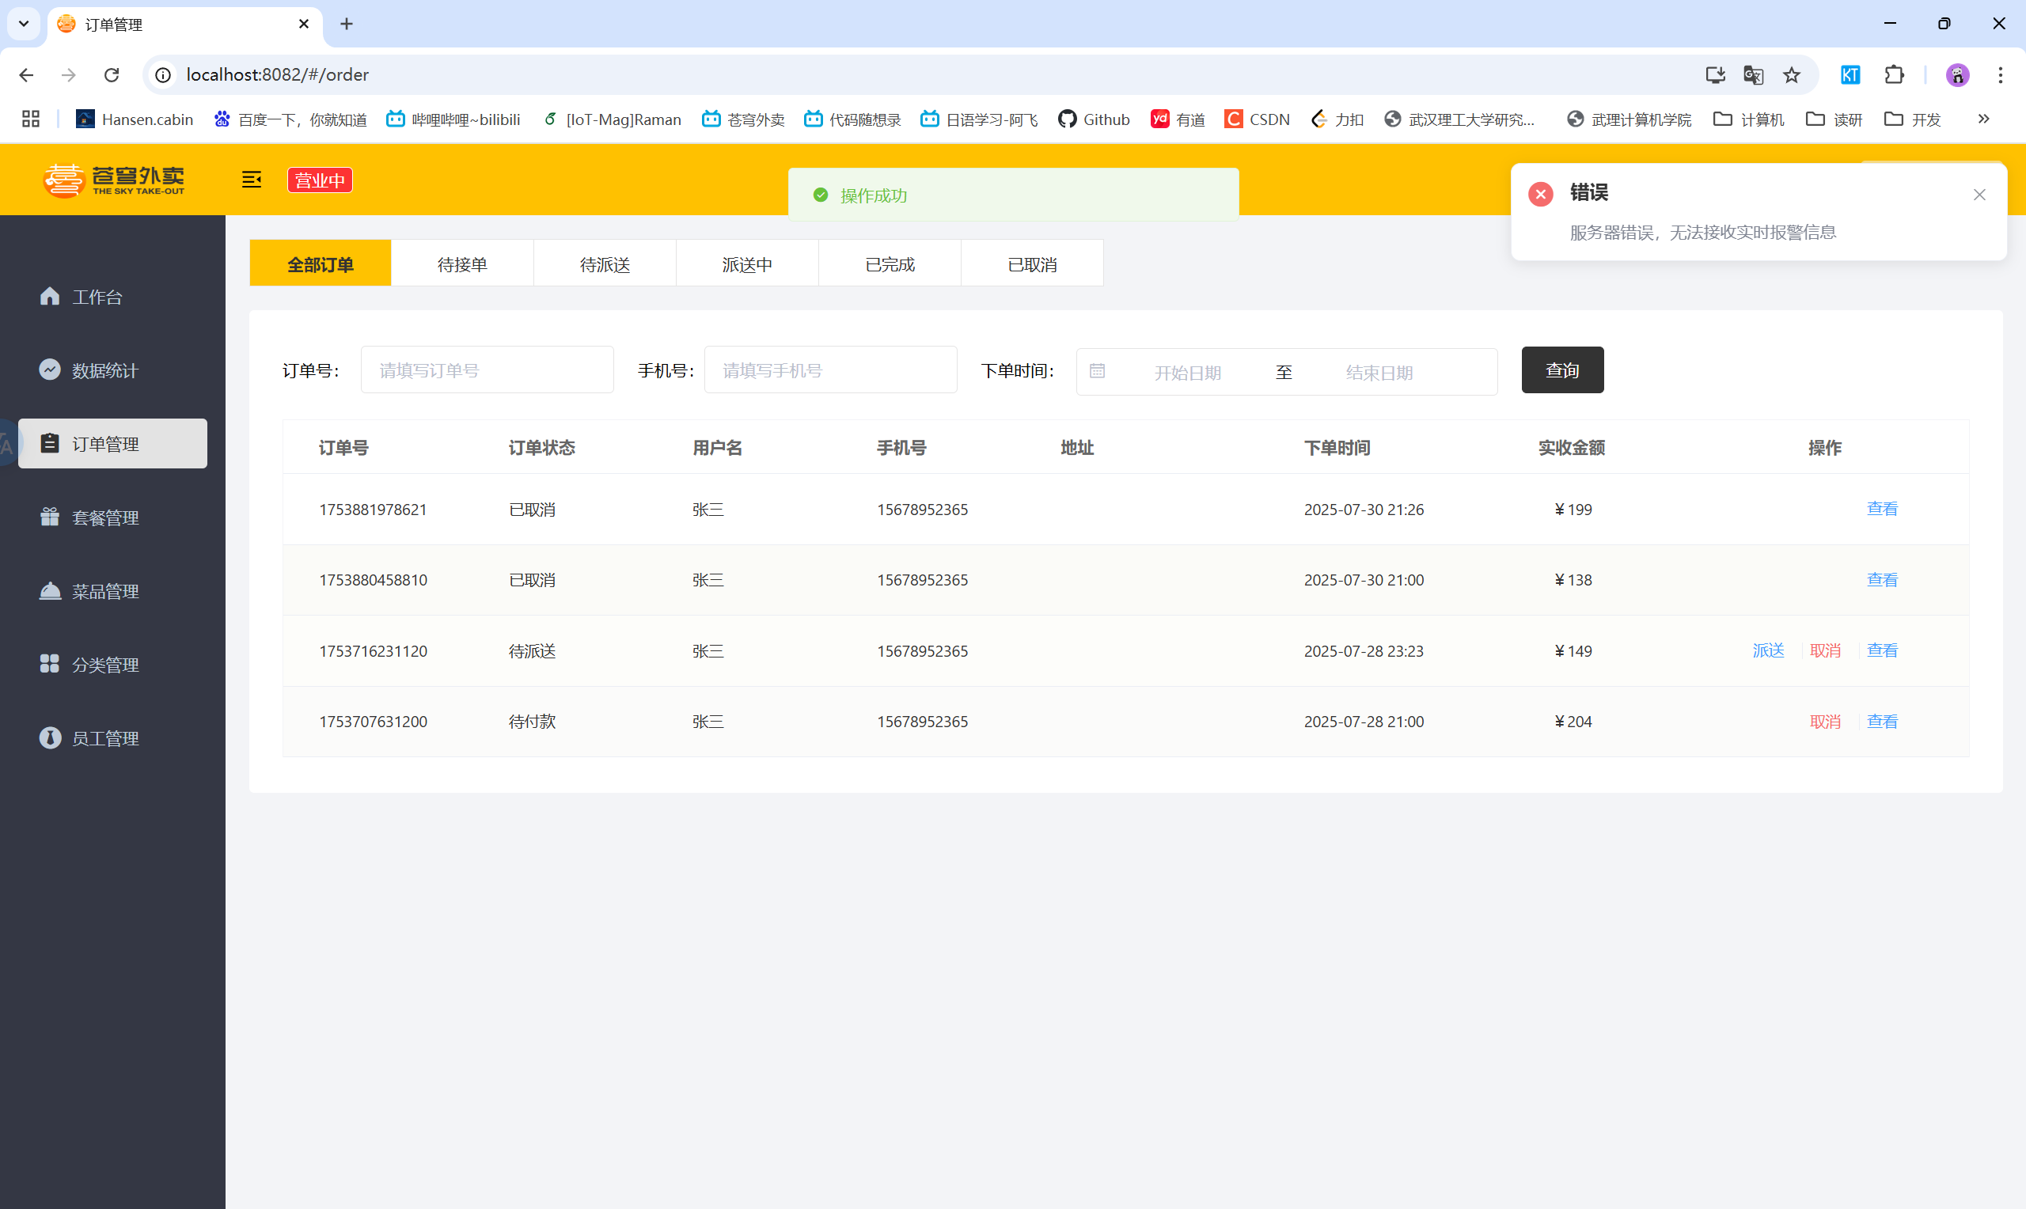Open the Chrome tab search dropdown arrow
The width and height of the screenshot is (2026, 1209).
(x=24, y=24)
